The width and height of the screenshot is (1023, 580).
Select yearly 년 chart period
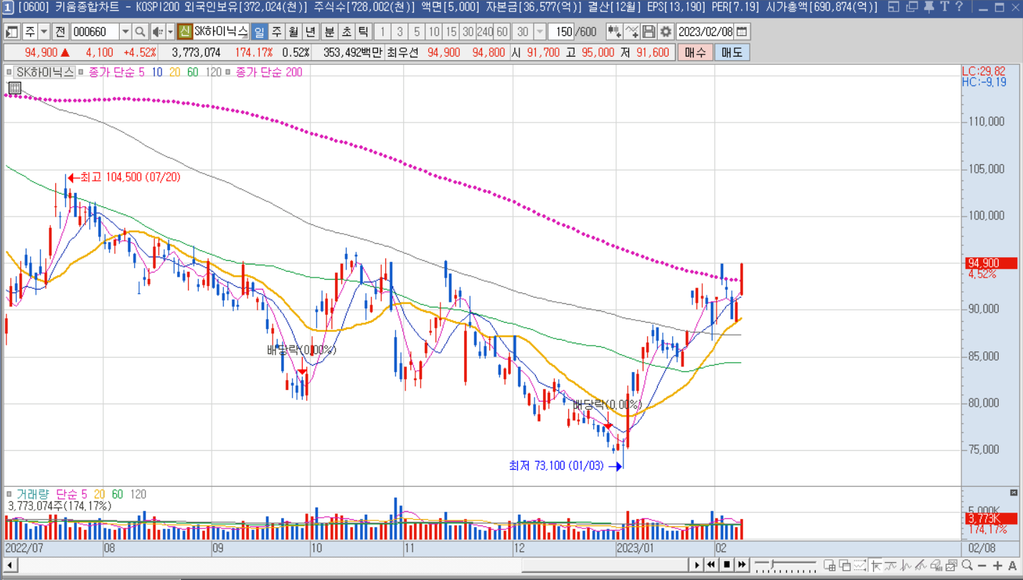click(x=310, y=32)
